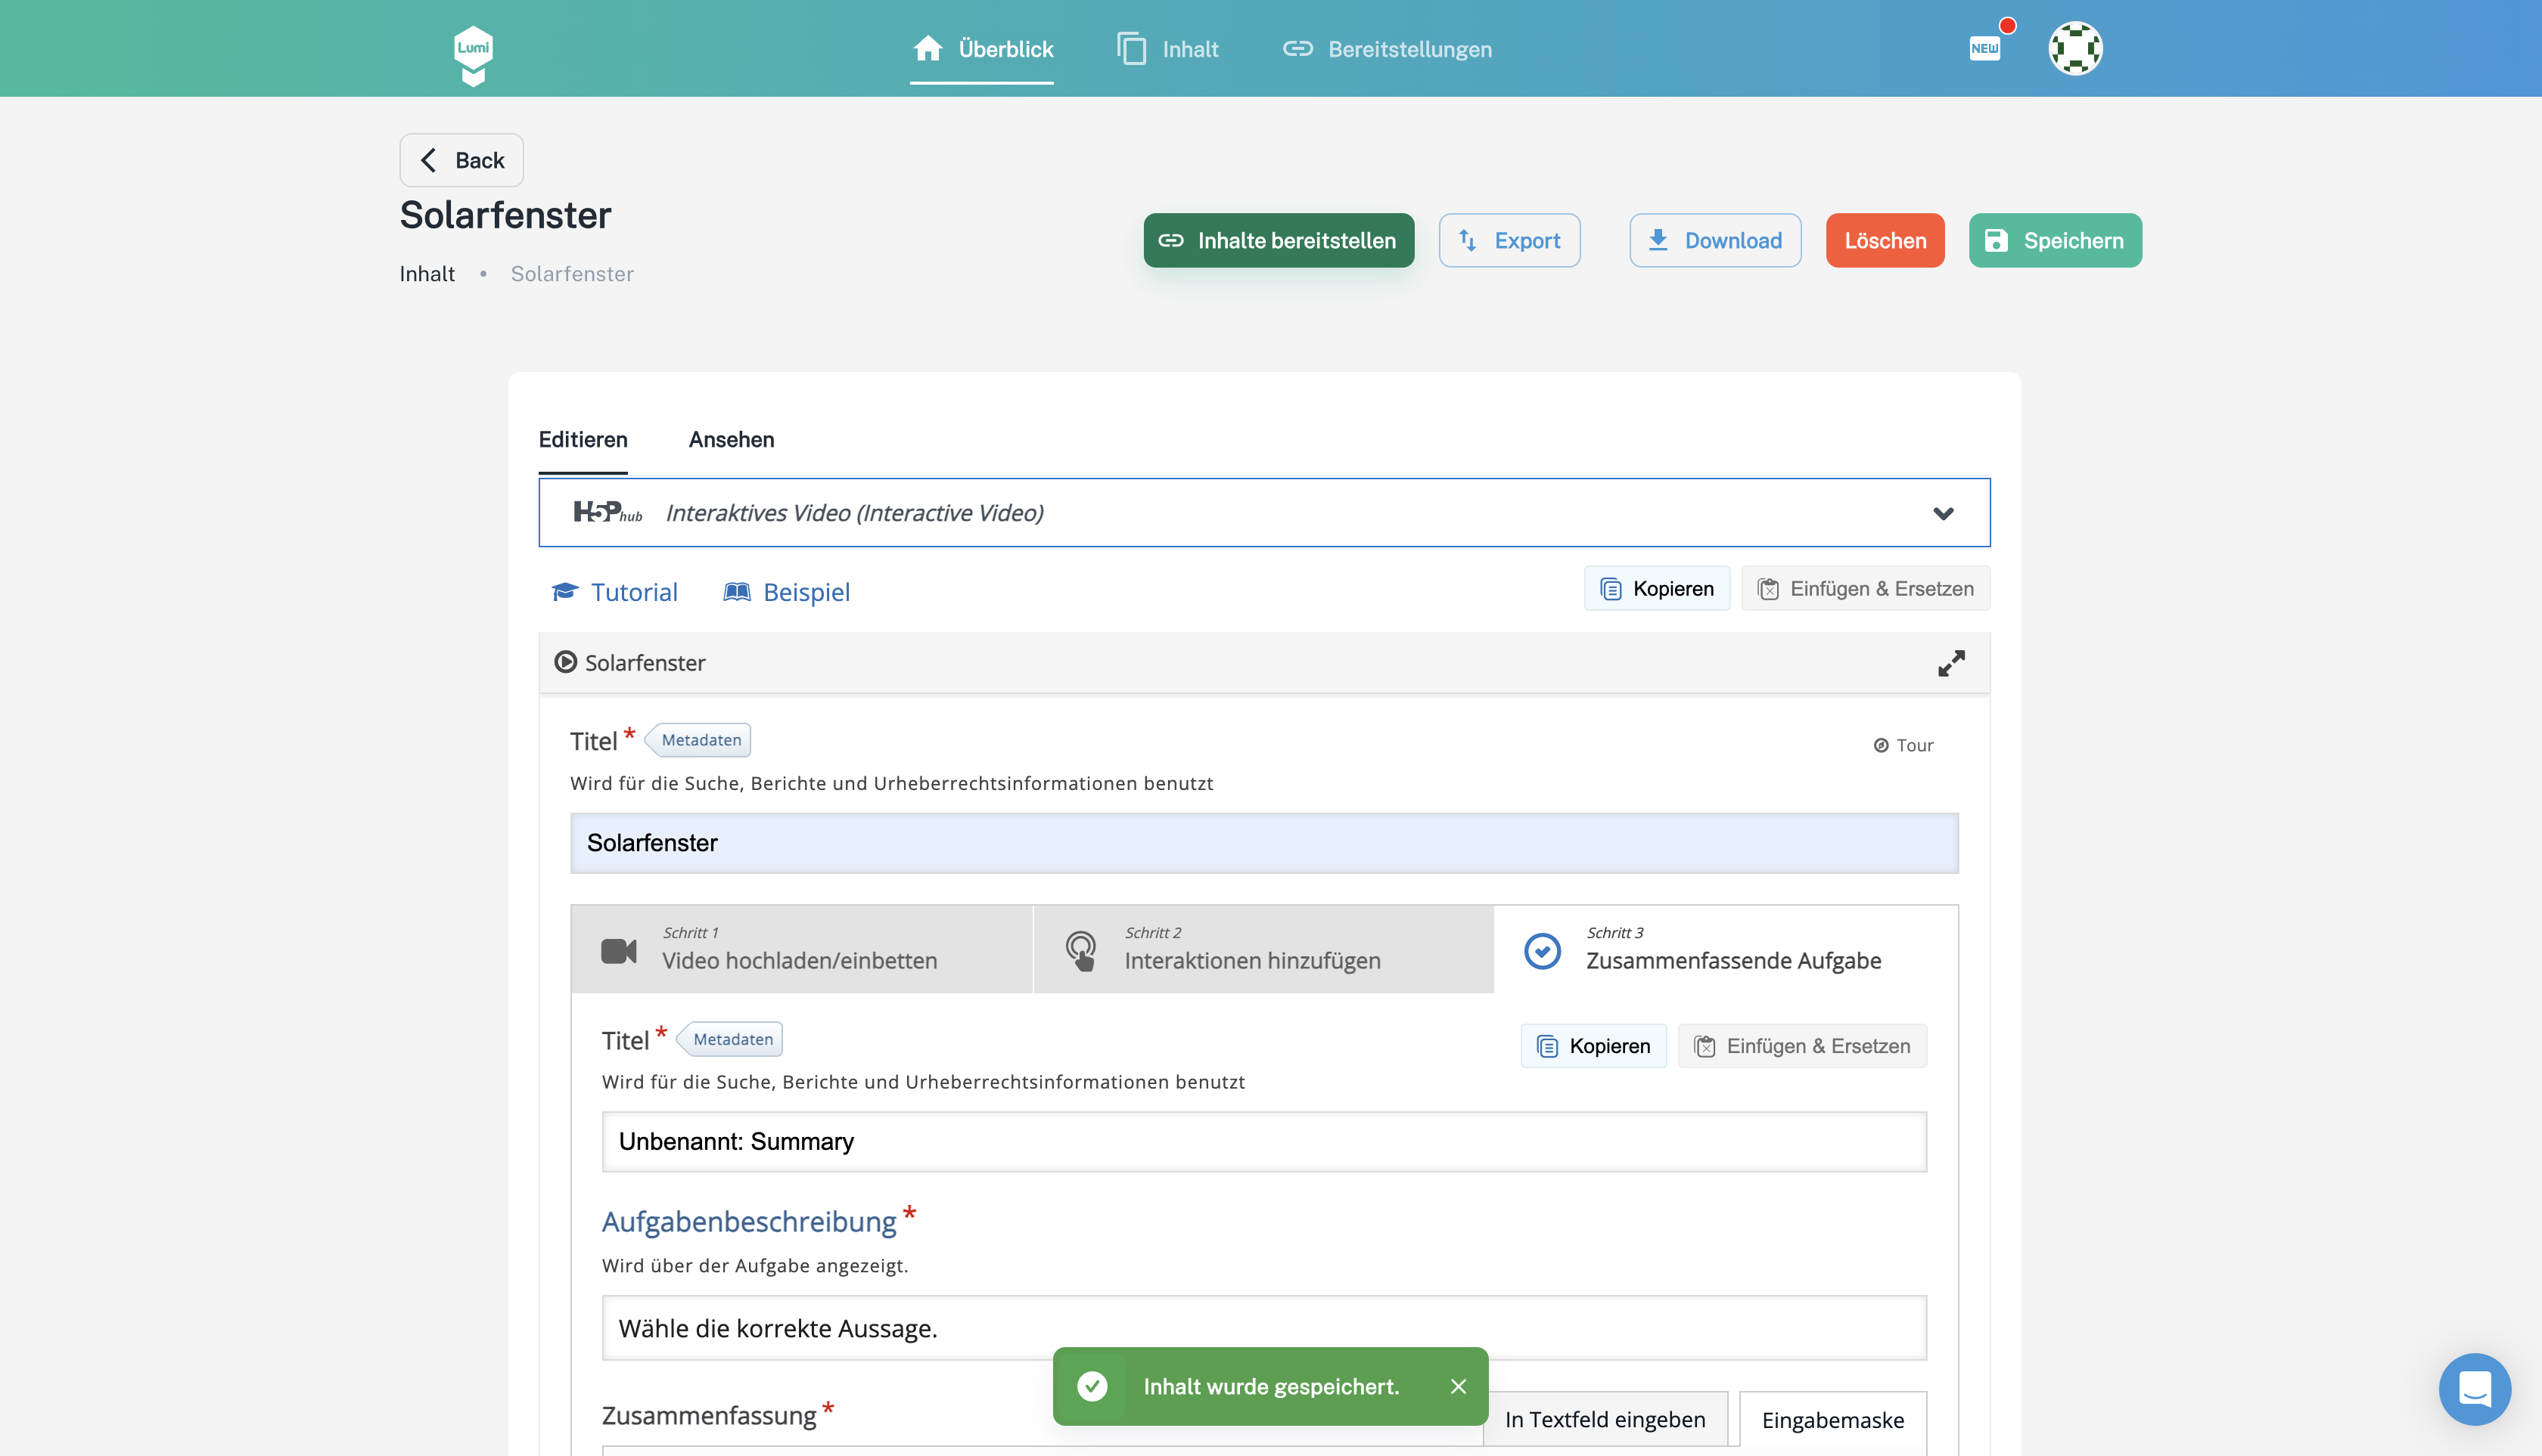Screen dimensions: 2542x1456
Task: Click top Kopieren button near Tutorial
Action: coord(1656,589)
